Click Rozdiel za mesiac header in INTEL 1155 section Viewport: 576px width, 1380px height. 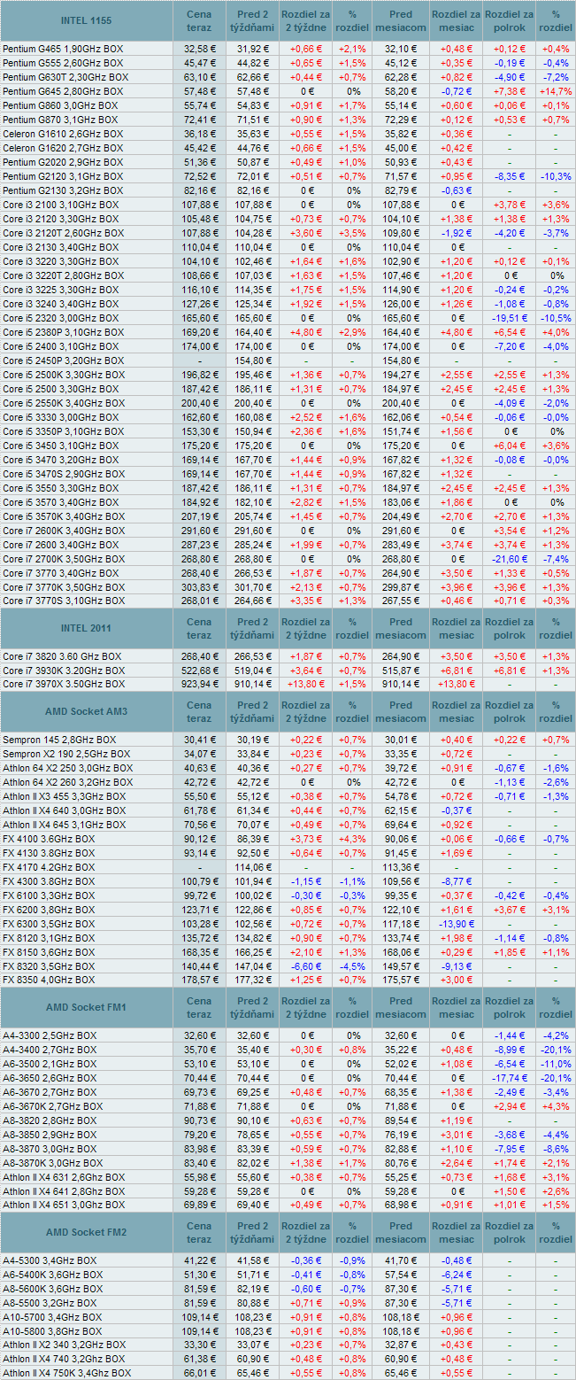pyautogui.click(x=457, y=21)
